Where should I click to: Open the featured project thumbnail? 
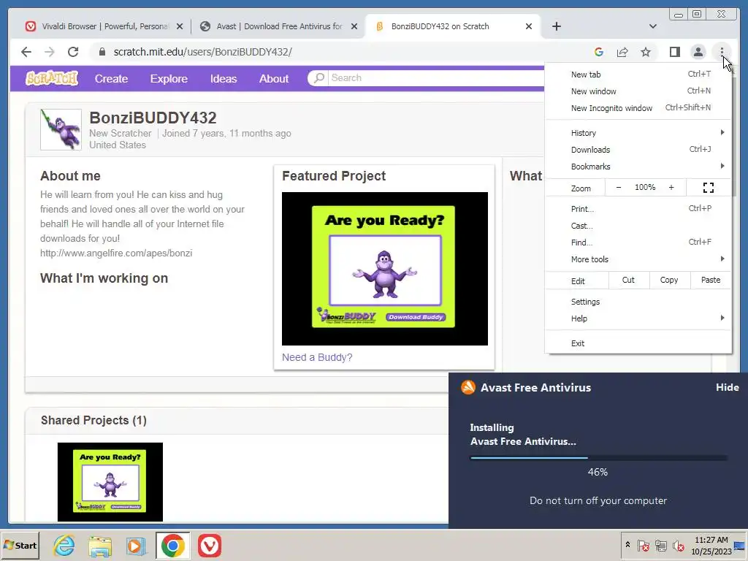(385, 269)
